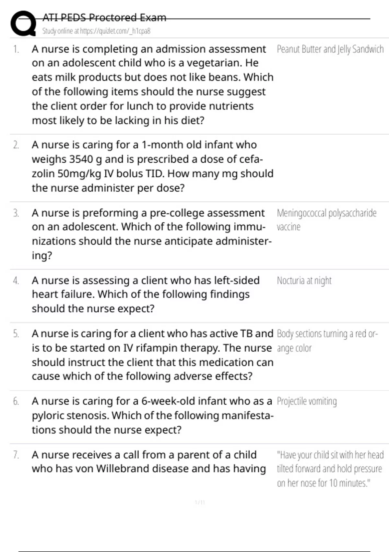
Task: Click question number 5 marker
Action: pos(16,334)
